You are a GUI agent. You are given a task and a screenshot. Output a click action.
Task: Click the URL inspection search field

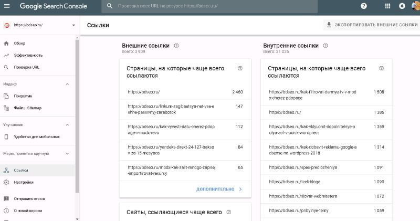(x=209, y=6)
